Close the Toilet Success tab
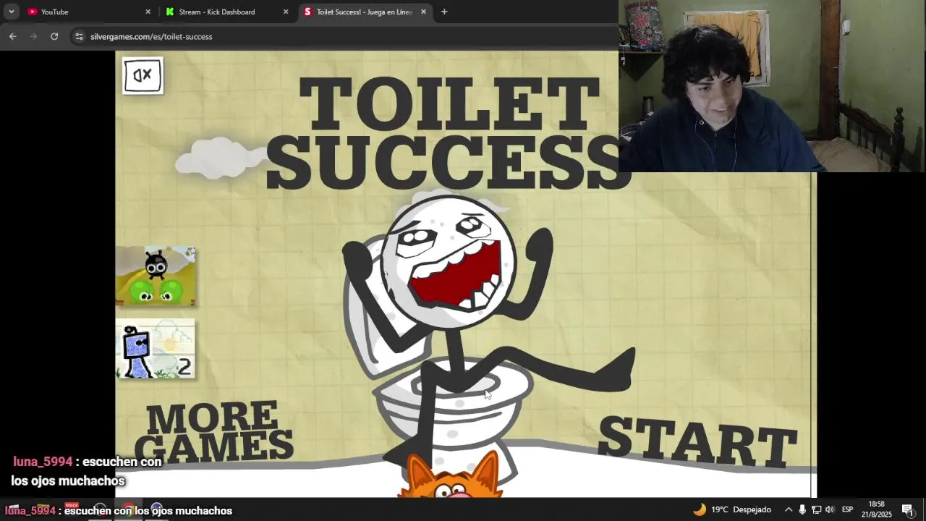 coord(423,12)
